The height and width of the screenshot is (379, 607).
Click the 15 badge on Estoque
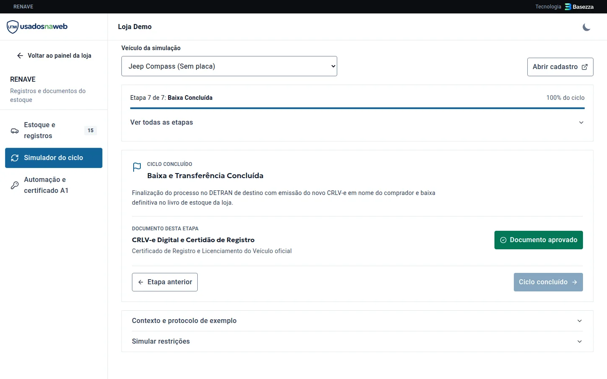coord(91,131)
